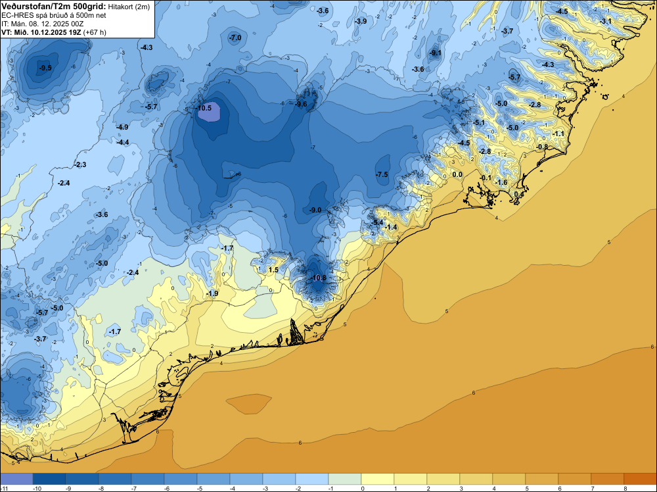Click the -9.0 temperature label
Viewport: 657px width, 492px height.
315,210
